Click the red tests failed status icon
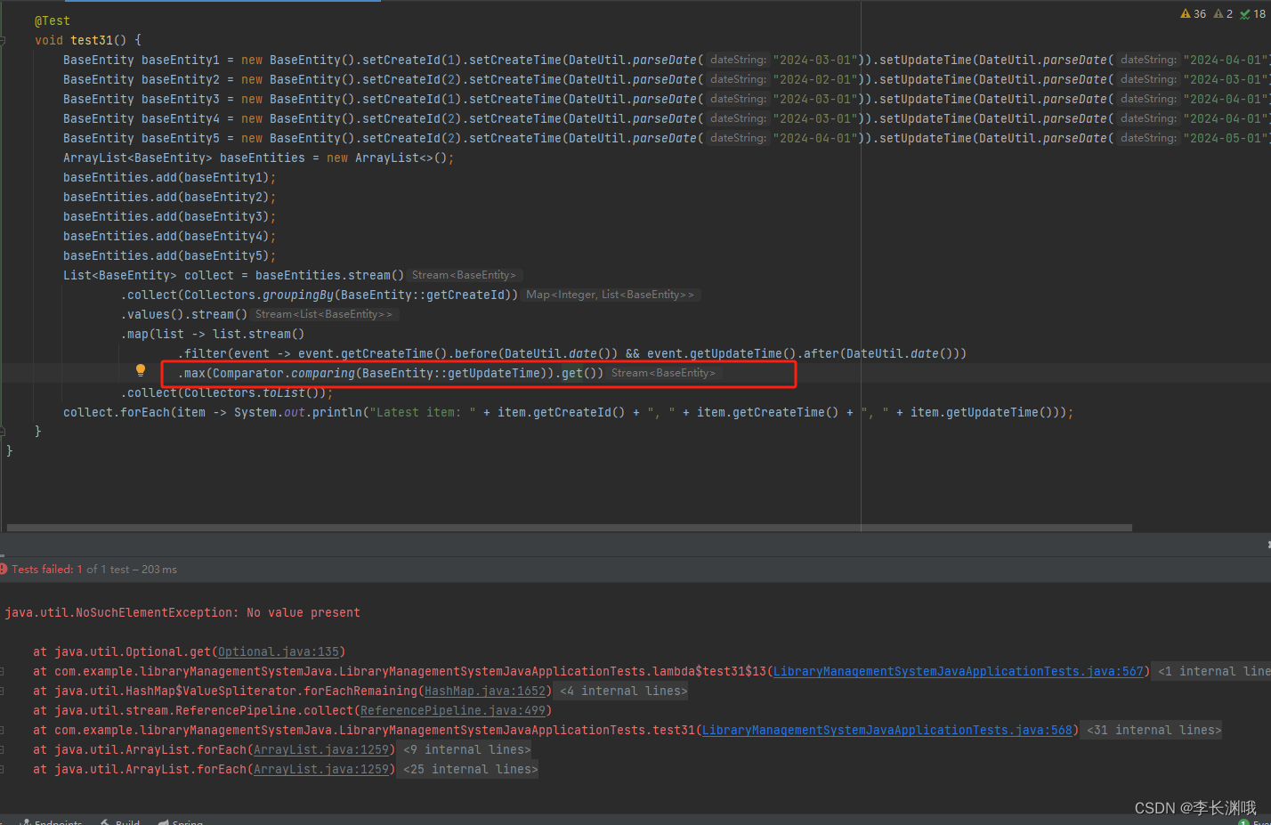1271x825 pixels. (4, 569)
